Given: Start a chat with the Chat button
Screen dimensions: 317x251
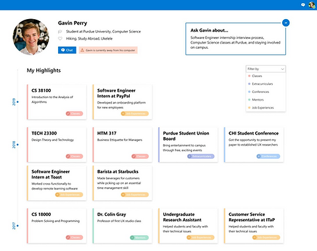Looking at the screenshot, I should point(67,50).
